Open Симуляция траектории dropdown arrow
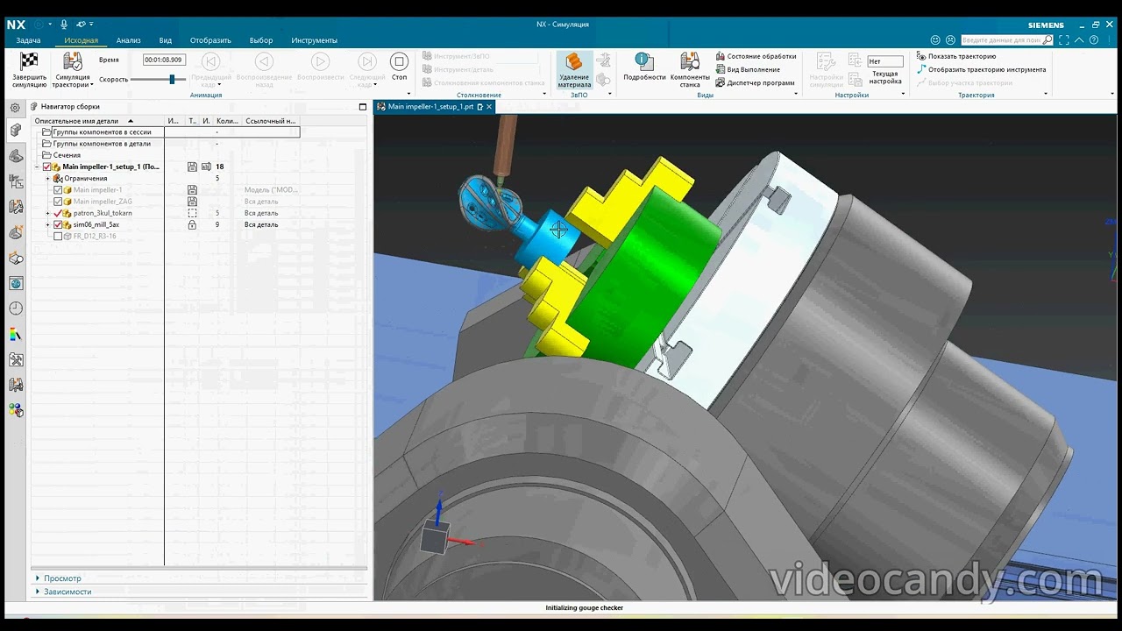This screenshot has height=631, width=1122. tap(91, 85)
